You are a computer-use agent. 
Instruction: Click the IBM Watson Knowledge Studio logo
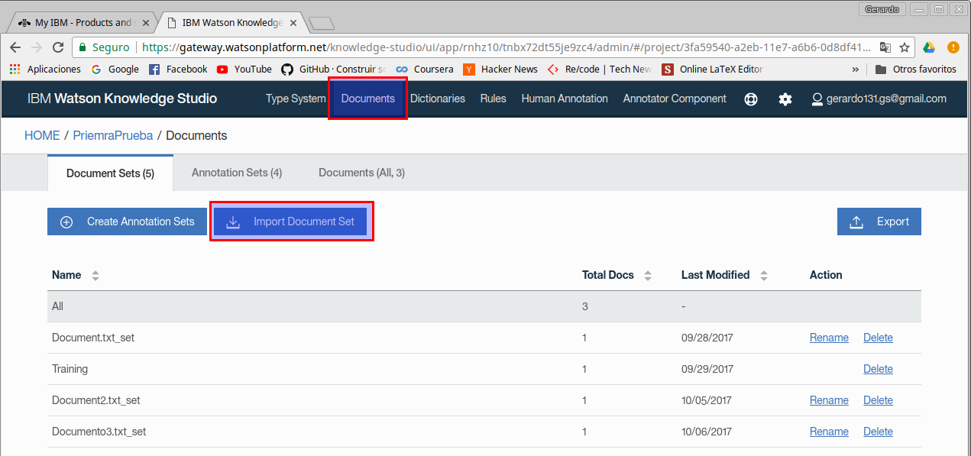click(x=122, y=99)
